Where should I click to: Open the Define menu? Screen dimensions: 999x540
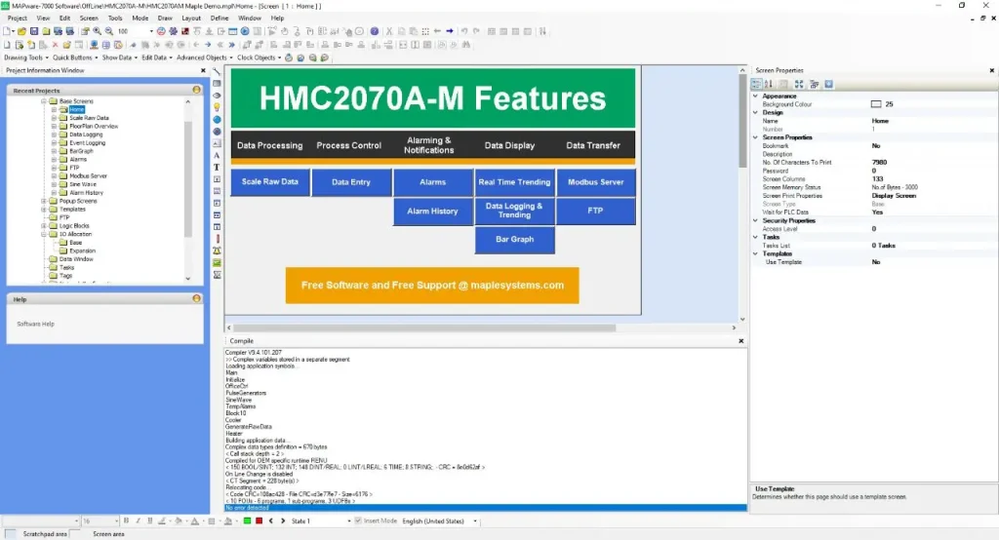pyautogui.click(x=220, y=18)
